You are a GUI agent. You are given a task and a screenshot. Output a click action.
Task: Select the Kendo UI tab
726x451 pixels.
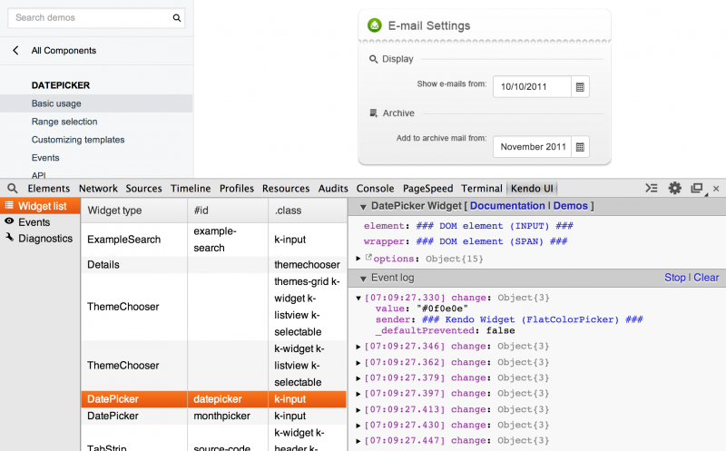(532, 189)
